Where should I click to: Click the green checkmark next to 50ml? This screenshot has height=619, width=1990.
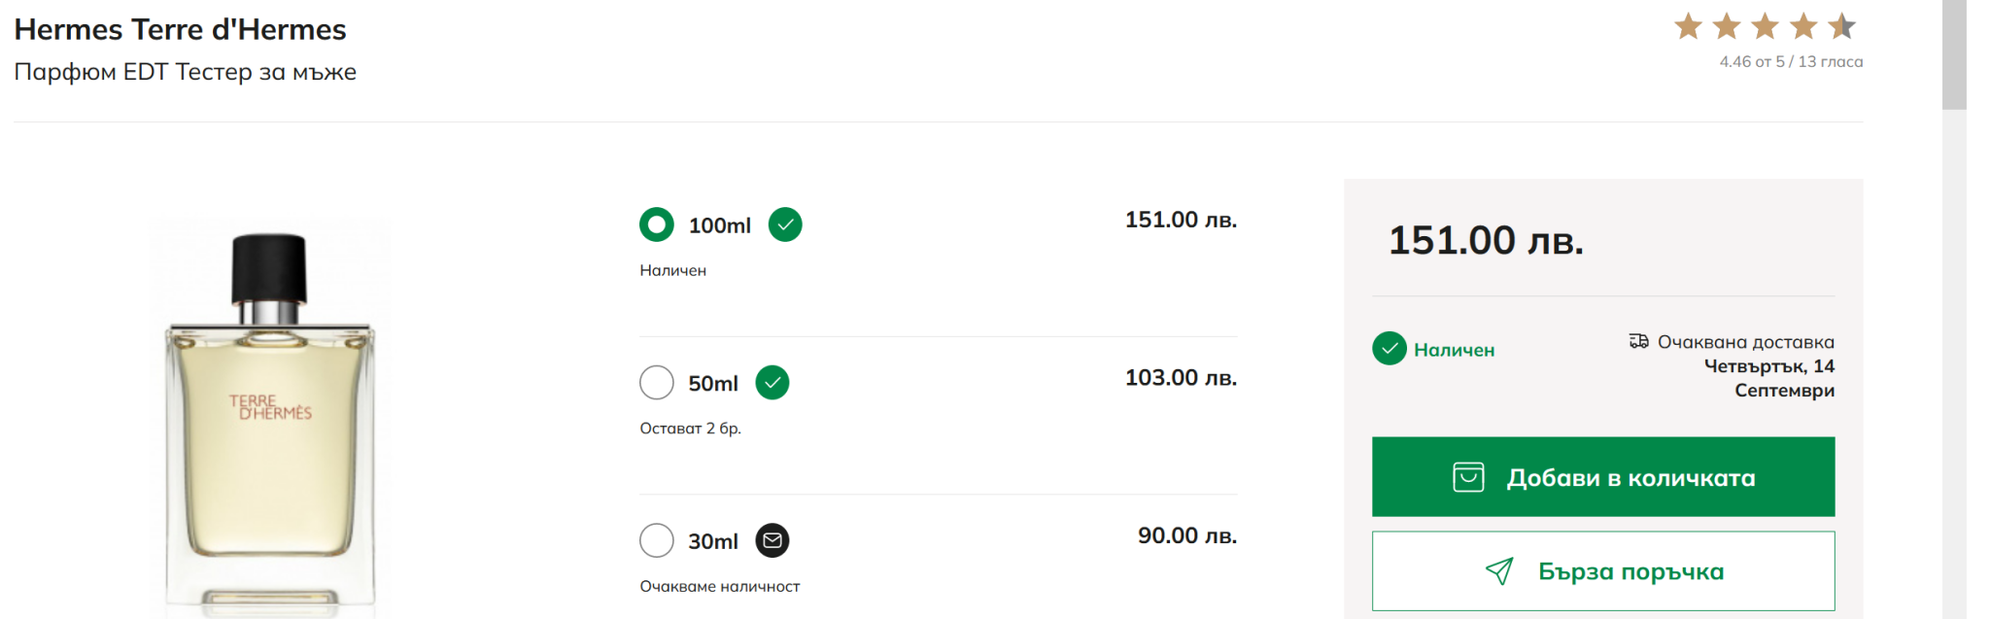pyautogui.click(x=772, y=383)
